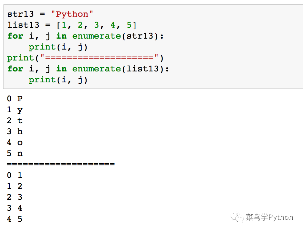Click output line "4 5"
Image resolution: width=303 pixels, height=231 pixels.
(15, 219)
